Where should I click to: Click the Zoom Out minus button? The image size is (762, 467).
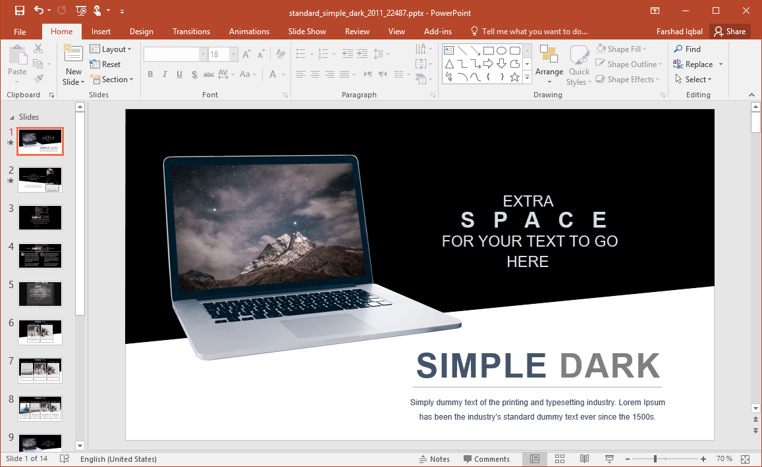tap(628, 458)
